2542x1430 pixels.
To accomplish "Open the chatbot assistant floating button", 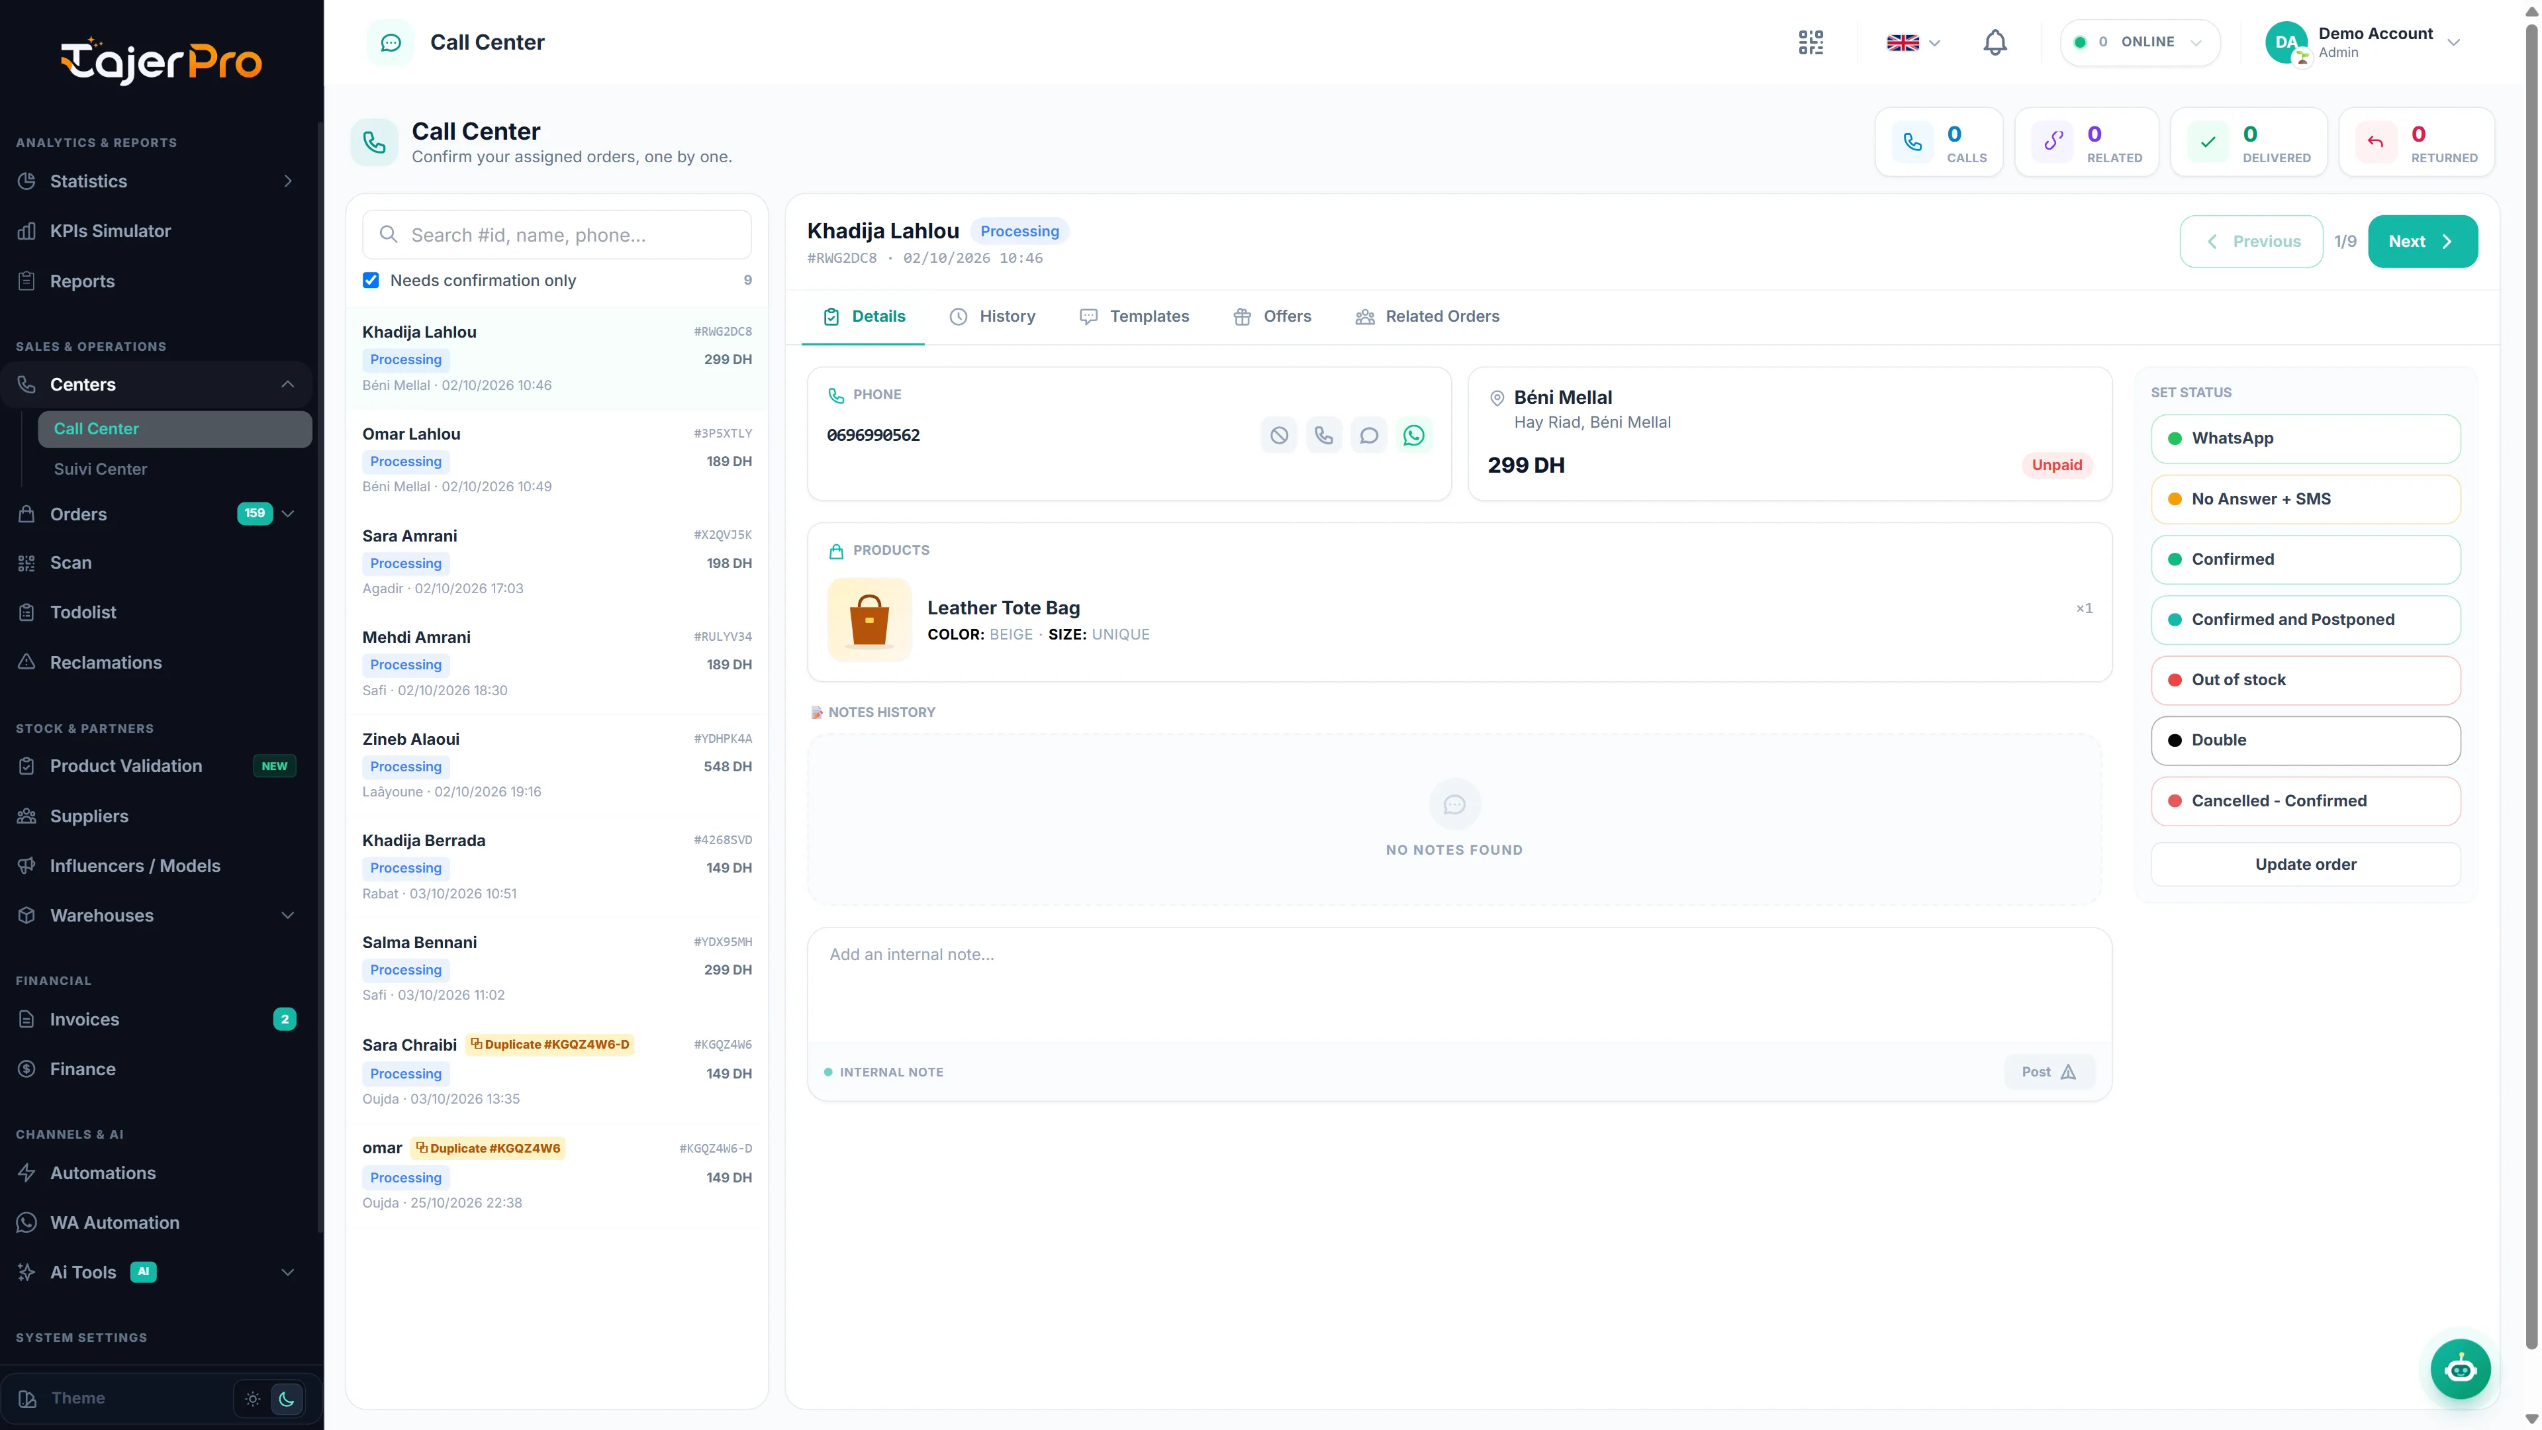I will tap(2460, 1369).
